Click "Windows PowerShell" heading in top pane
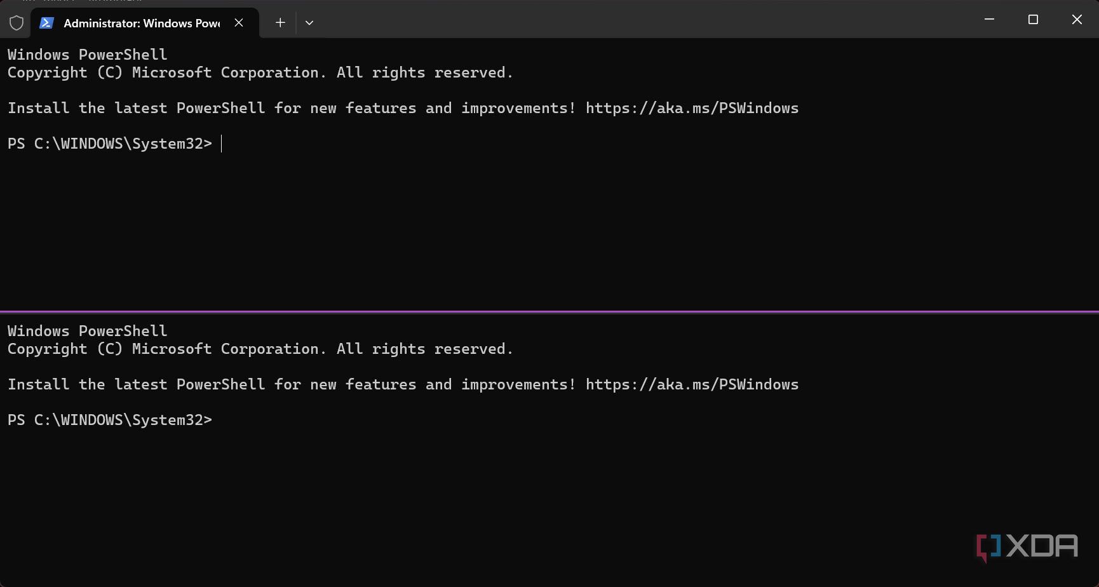Image resolution: width=1099 pixels, height=587 pixels. click(87, 55)
